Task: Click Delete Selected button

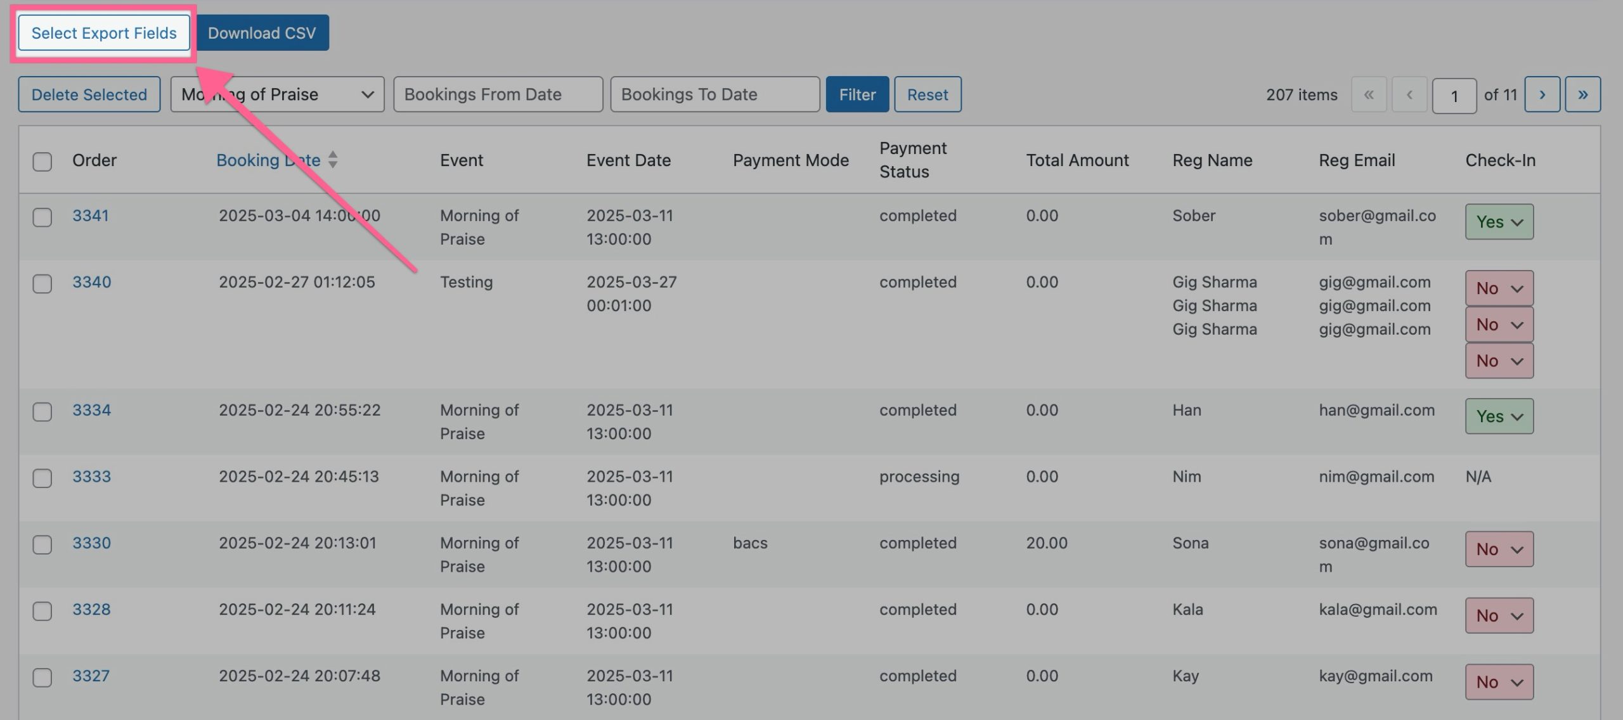Action: 89,94
